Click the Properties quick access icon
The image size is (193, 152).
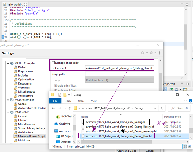pyautogui.click(x=60, y=95)
